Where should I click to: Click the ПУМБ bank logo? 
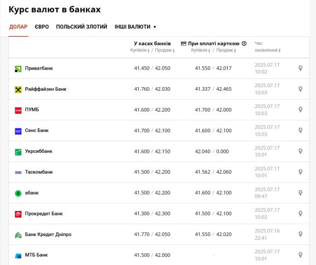[x=18, y=110]
